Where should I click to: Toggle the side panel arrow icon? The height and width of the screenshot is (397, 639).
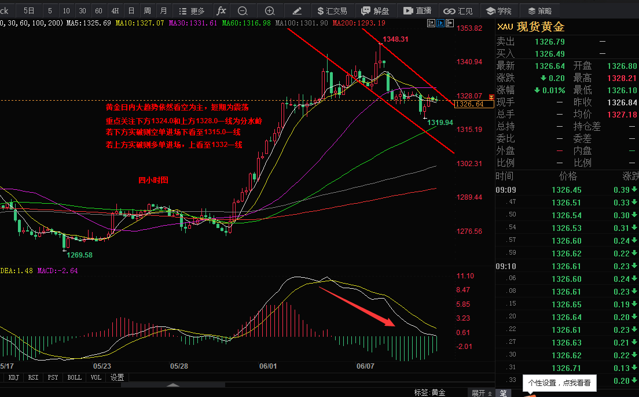(x=450, y=23)
